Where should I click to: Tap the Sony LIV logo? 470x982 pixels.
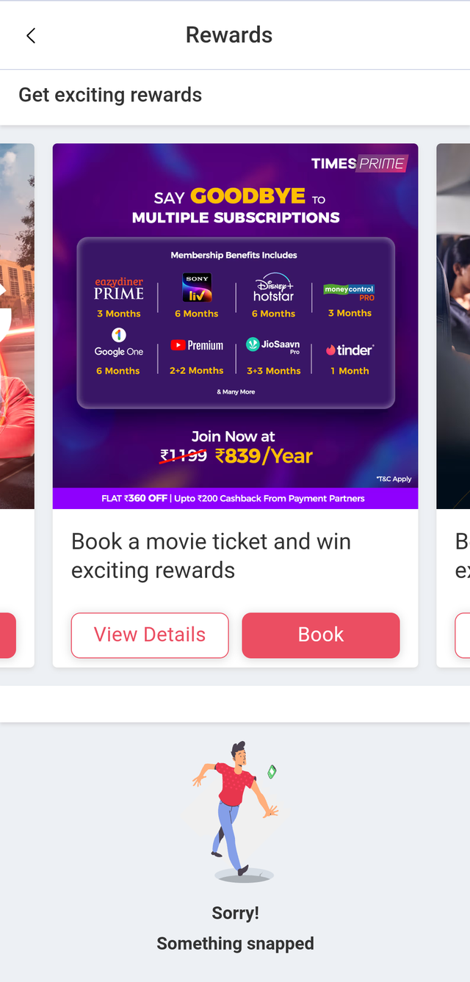click(197, 288)
